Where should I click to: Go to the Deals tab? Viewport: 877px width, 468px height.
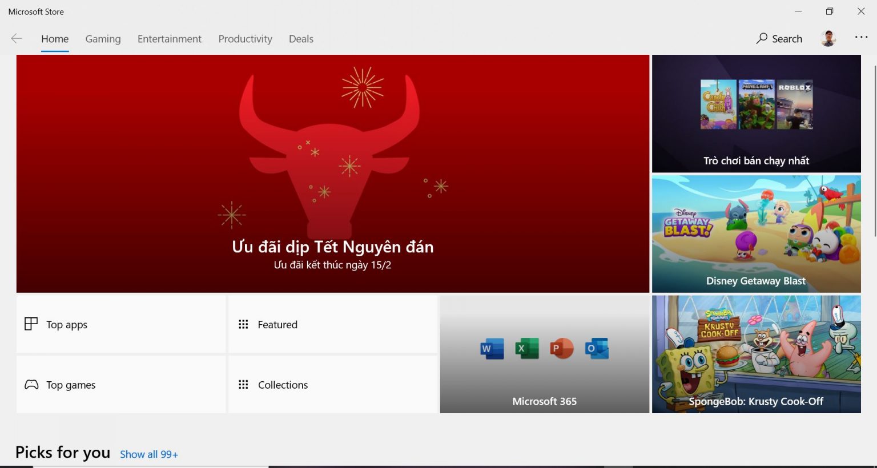pyautogui.click(x=301, y=39)
